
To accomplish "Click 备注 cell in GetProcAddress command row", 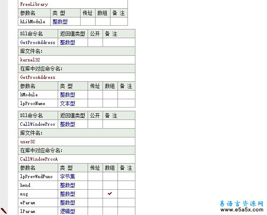I will click(119, 42).
